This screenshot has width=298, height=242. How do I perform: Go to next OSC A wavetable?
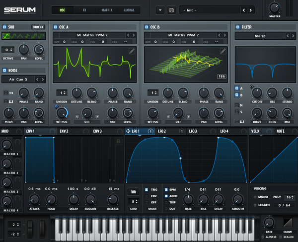pyautogui.click(x=134, y=35)
